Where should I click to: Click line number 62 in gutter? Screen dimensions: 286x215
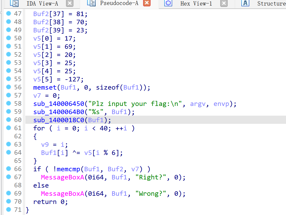[18, 136]
